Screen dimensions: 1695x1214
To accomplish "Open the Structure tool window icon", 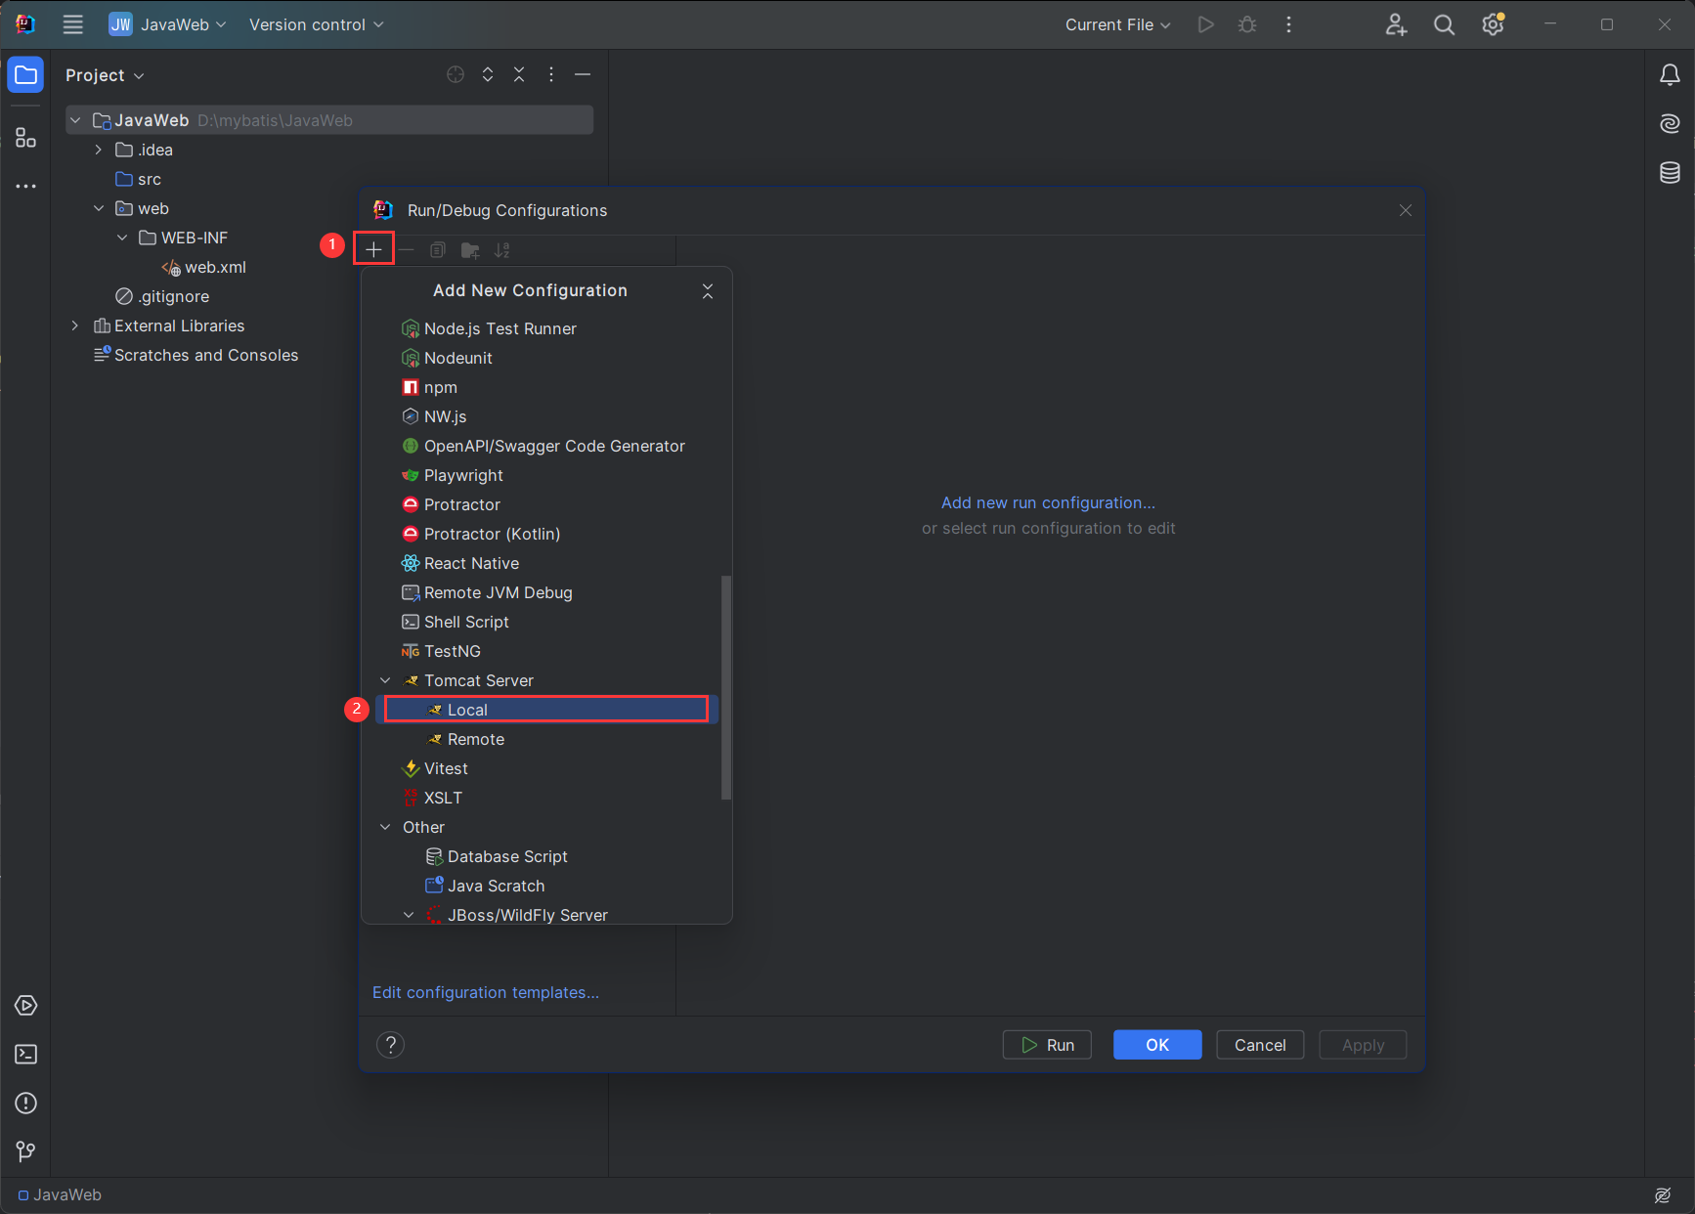I will point(26,138).
